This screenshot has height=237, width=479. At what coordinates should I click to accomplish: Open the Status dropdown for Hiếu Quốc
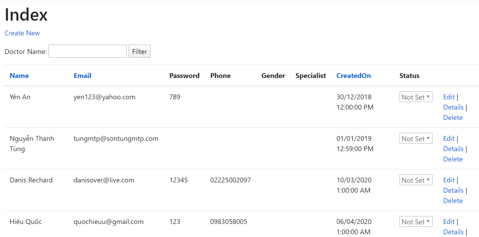[x=416, y=222]
